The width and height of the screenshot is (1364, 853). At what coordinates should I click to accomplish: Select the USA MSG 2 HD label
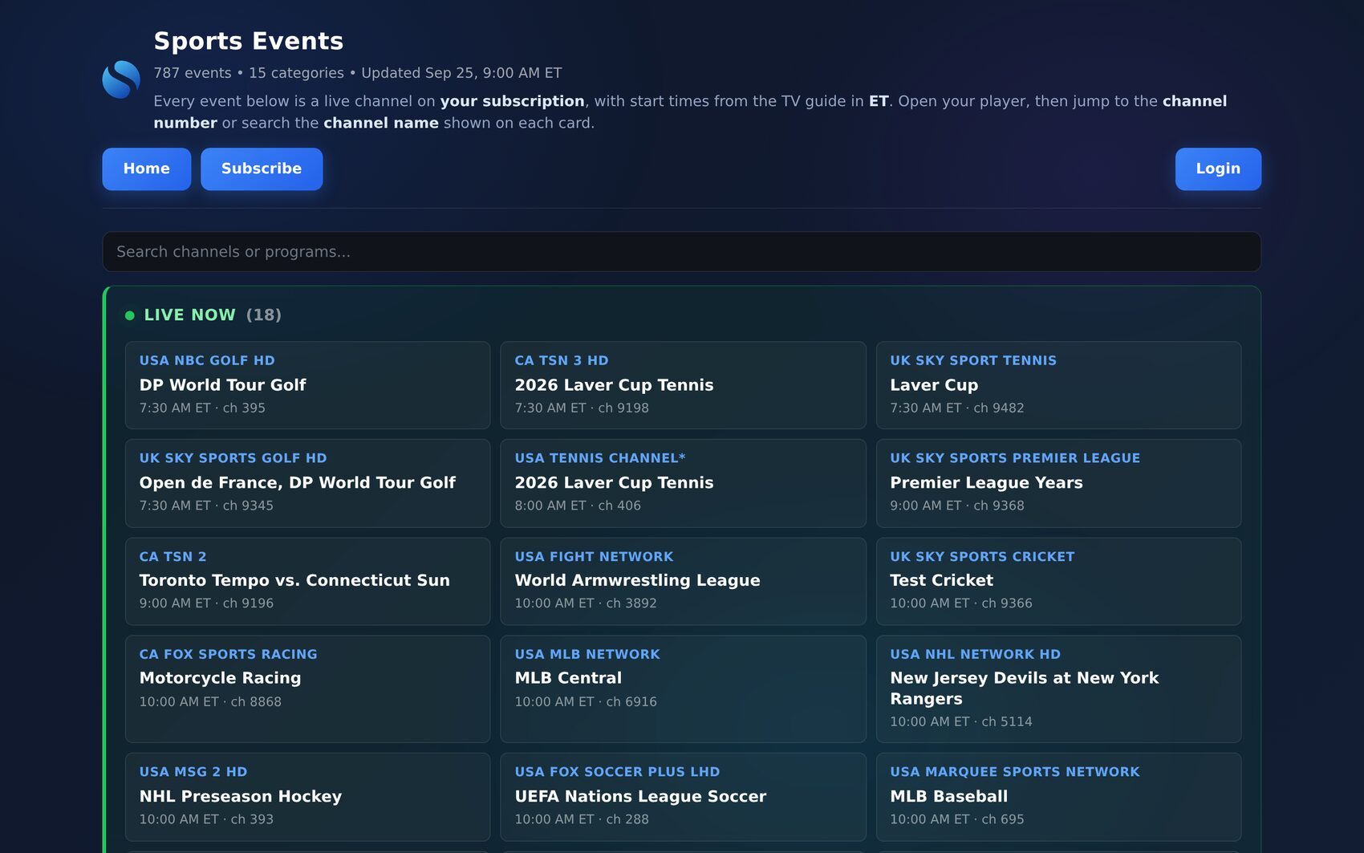point(193,772)
